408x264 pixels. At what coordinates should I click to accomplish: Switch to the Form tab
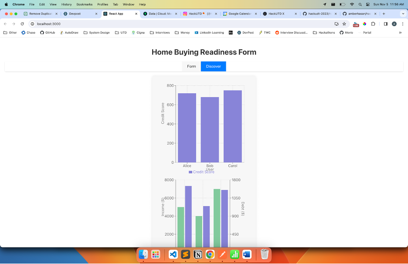tap(191, 66)
